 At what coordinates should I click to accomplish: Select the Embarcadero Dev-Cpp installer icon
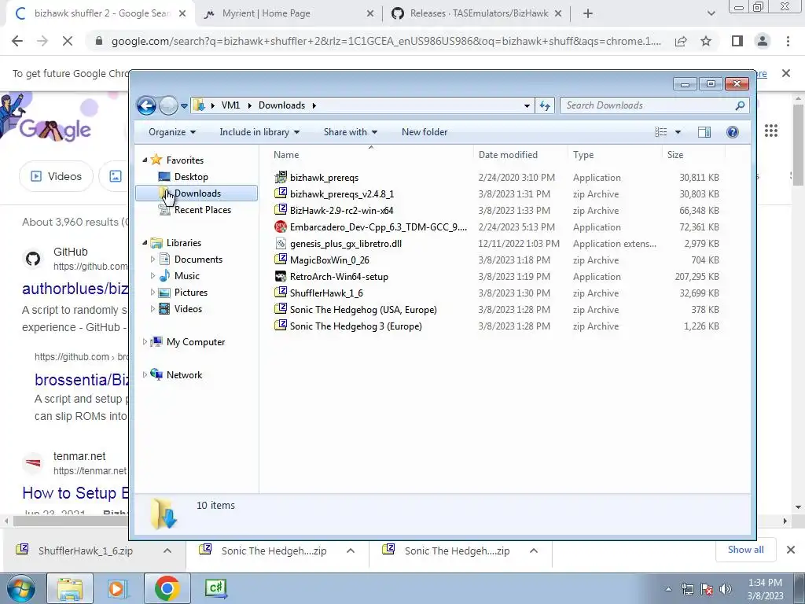281,226
